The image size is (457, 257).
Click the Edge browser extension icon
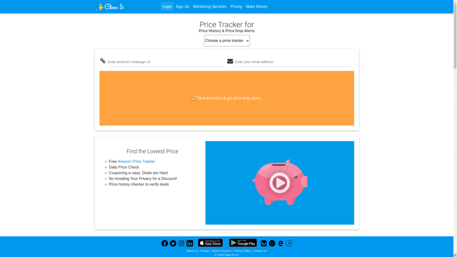pyautogui.click(x=280, y=243)
